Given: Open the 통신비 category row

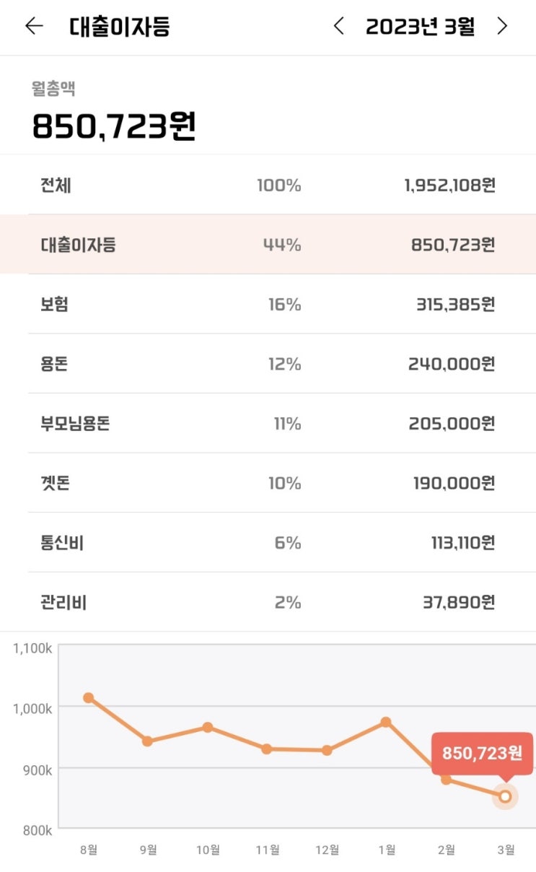Looking at the screenshot, I should coord(268,542).
